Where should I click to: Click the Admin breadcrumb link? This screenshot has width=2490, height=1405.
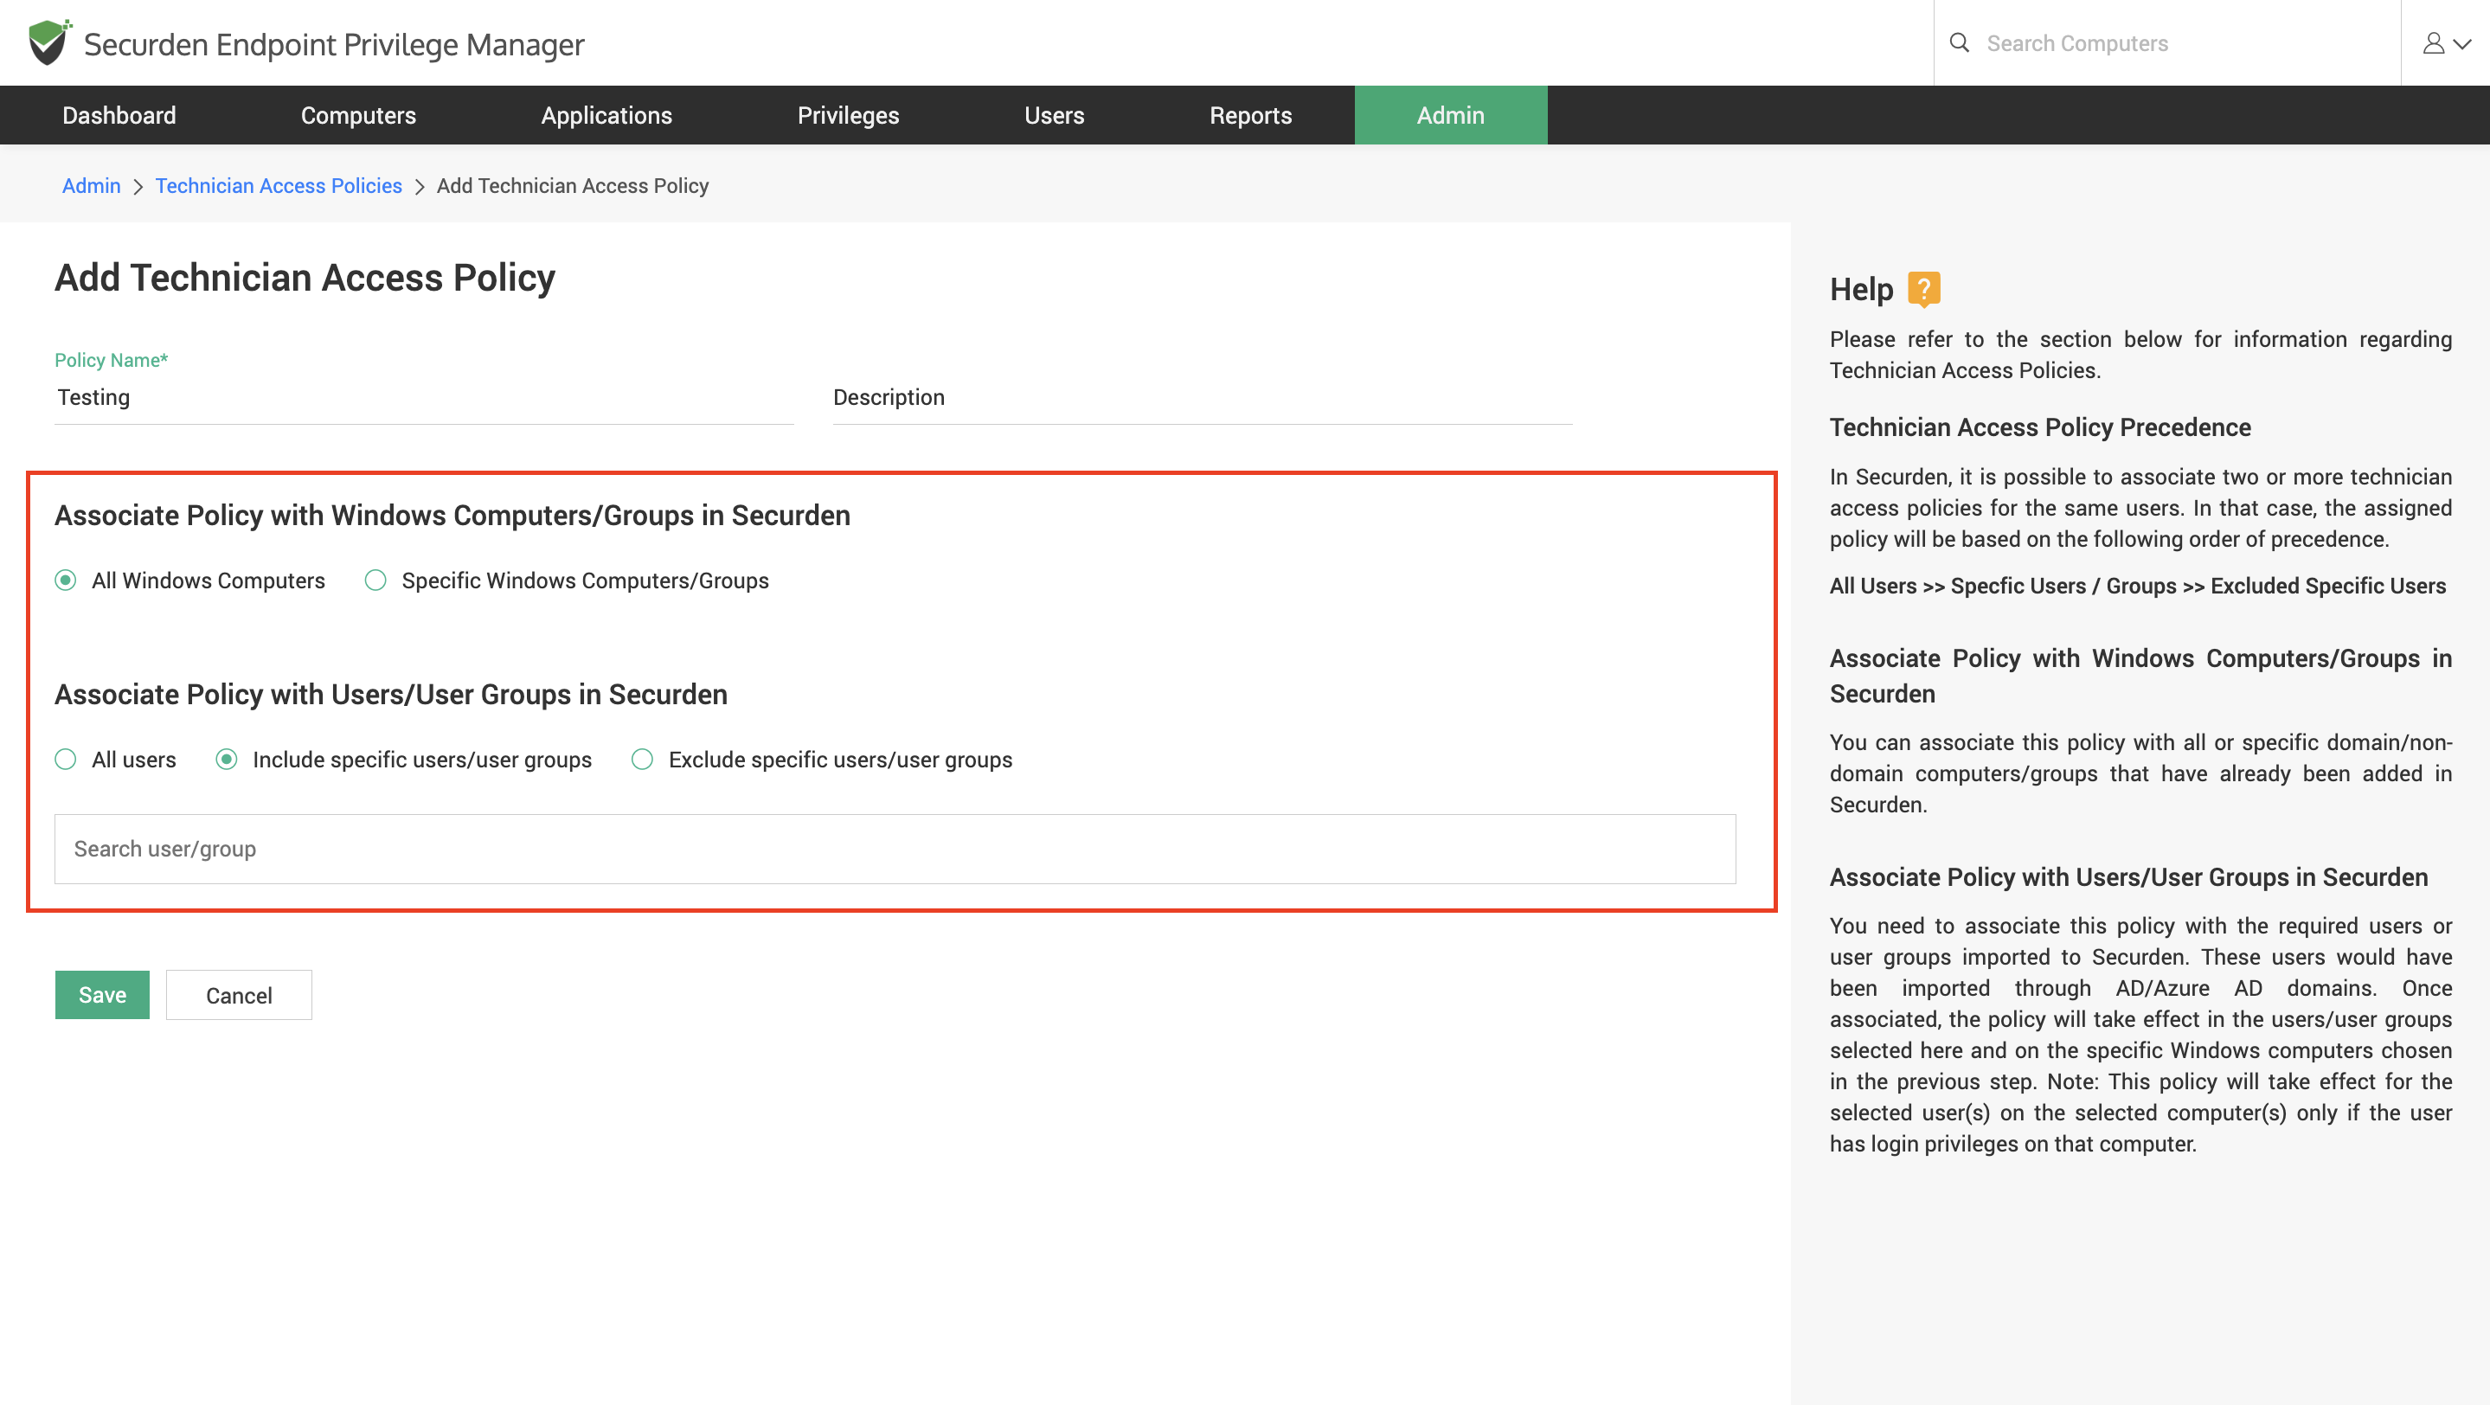point(91,185)
